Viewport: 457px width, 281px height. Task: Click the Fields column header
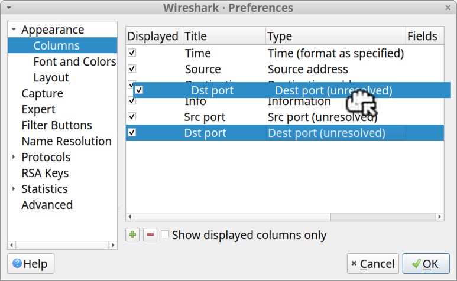424,36
